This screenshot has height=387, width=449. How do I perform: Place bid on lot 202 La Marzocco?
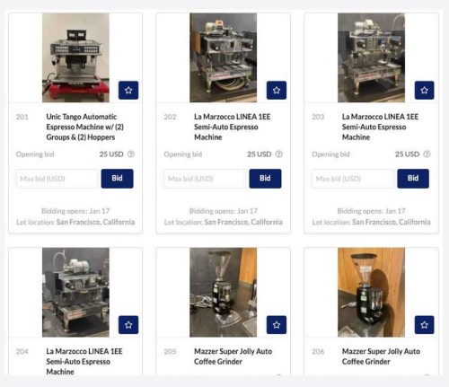265,179
